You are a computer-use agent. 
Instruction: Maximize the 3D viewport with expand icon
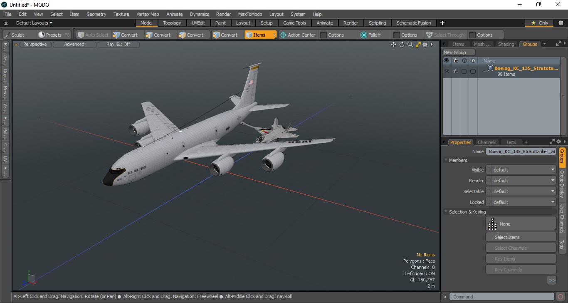click(x=418, y=45)
